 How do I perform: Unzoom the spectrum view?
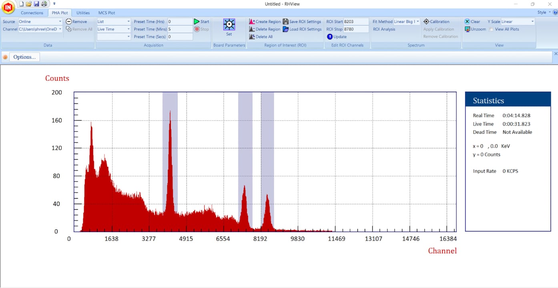pyautogui.click(x=475, y=29)
